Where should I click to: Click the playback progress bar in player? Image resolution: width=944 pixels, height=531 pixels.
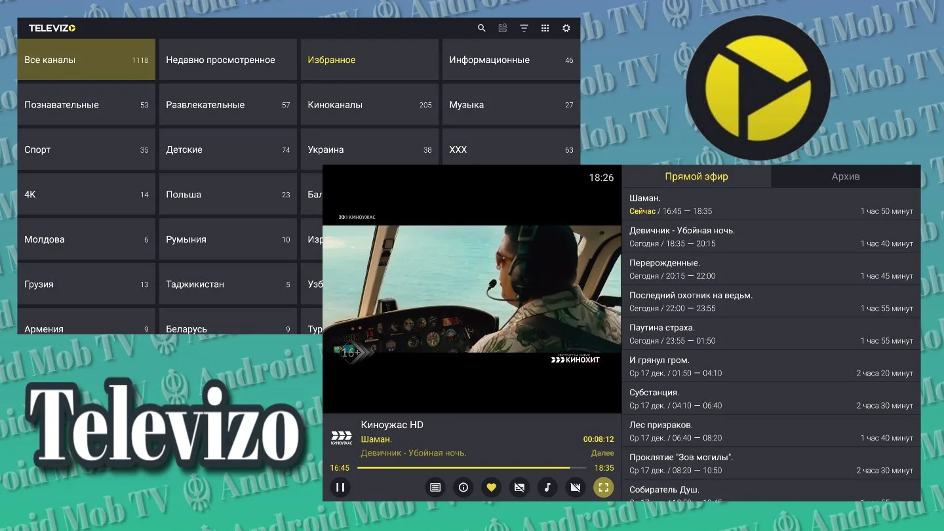pos(472,468)
